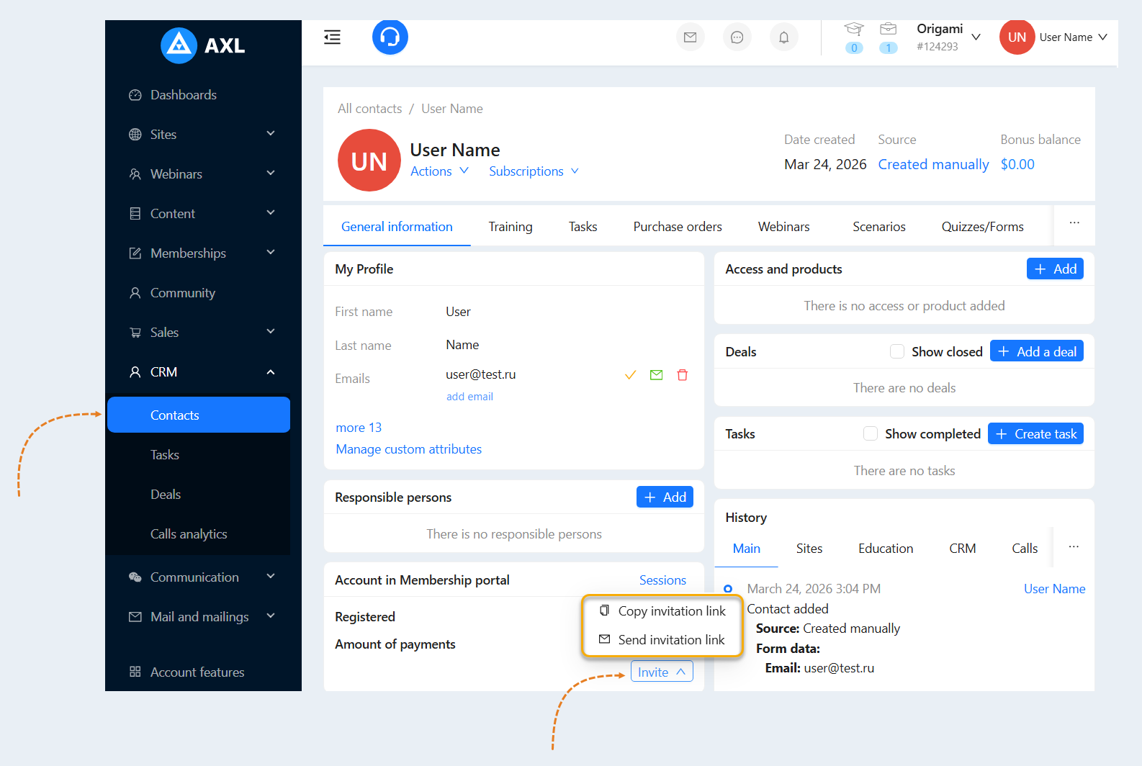The width and height of the screenshot is (1142, 766).
Task: Enable the Show completed tasks checkbox
Action: point(871,433)
